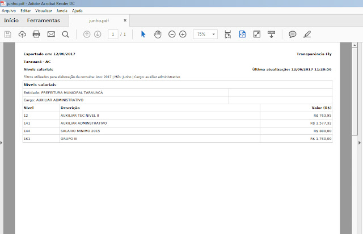This screenshot has width=363, height=234.
Task: Switch to the Início tab
Action: pyautogui.click(x=11, y=20)
